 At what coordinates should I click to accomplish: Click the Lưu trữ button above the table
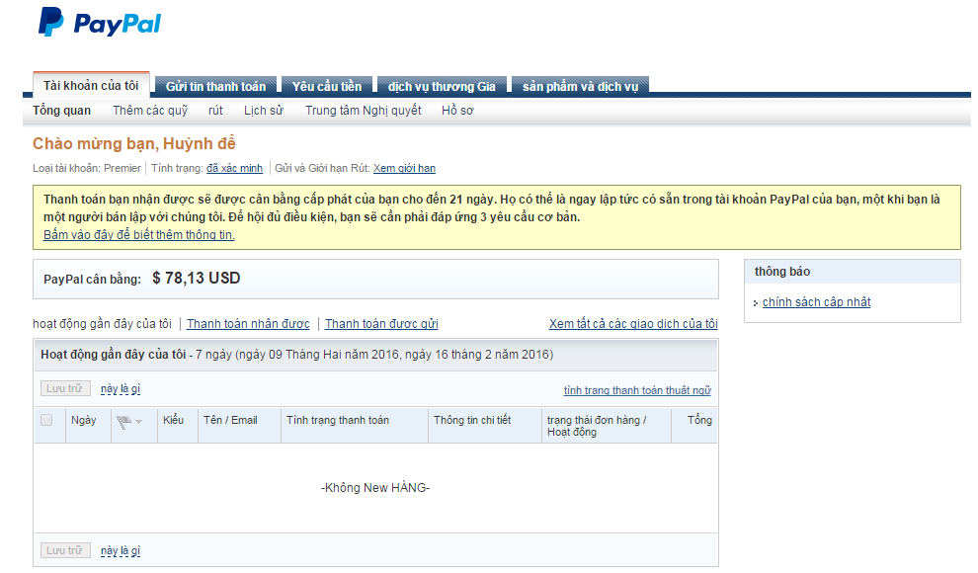[65, 388]
